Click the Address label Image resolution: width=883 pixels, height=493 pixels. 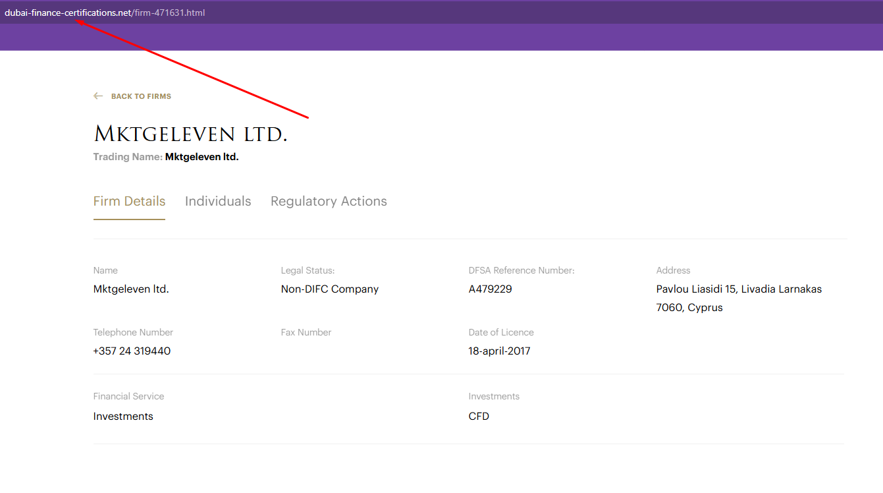pyautogui.click(x=673, y=270)
